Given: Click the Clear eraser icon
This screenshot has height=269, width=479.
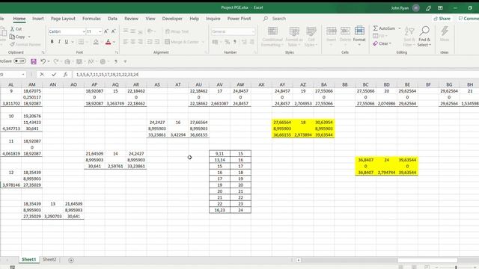Looking at the screenshot, I should point(376,43).
